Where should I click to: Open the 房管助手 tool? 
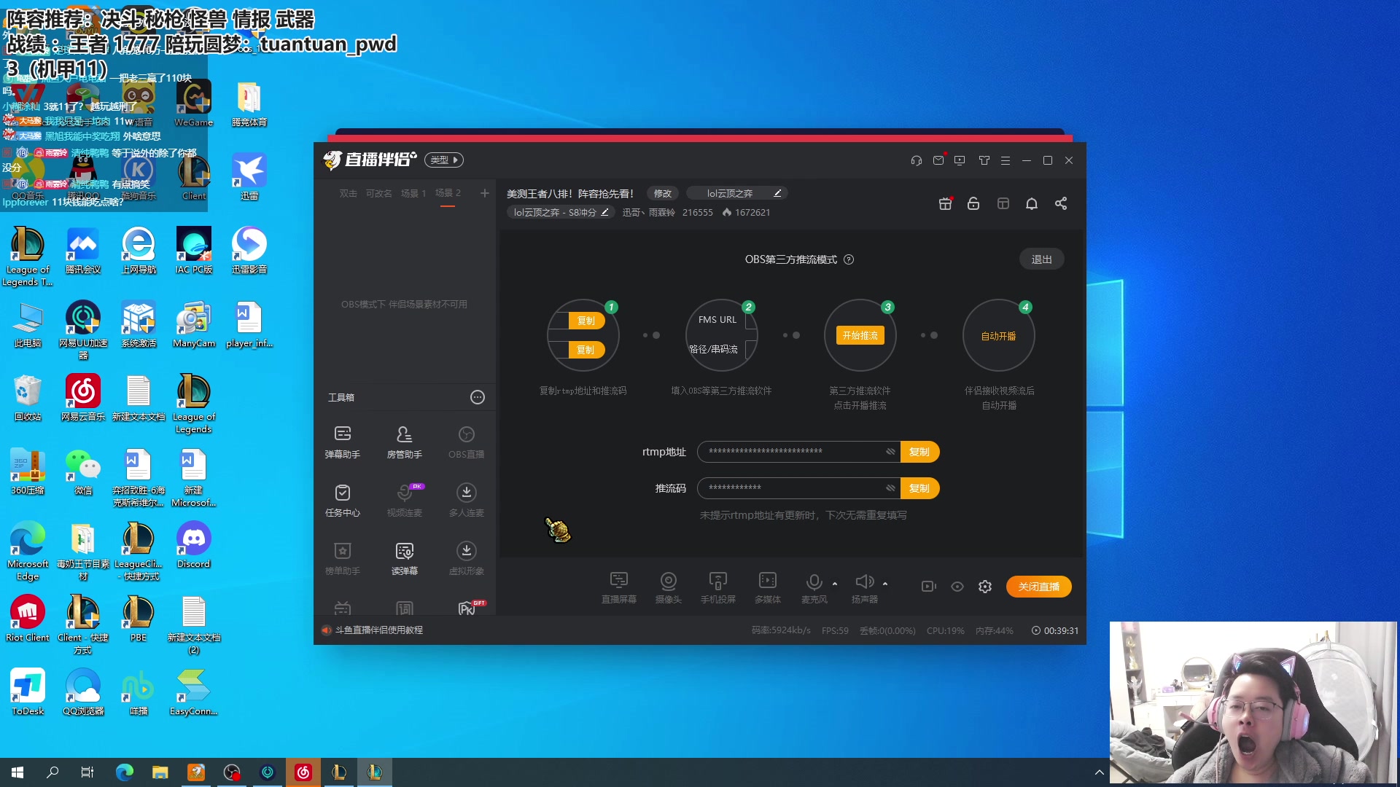[x=404, y=442]
